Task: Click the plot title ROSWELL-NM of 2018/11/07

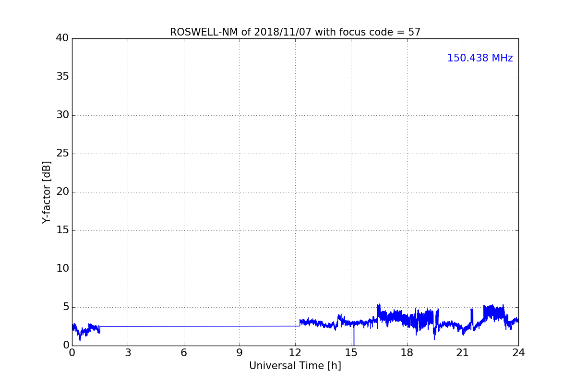Action: coord(295,32)
